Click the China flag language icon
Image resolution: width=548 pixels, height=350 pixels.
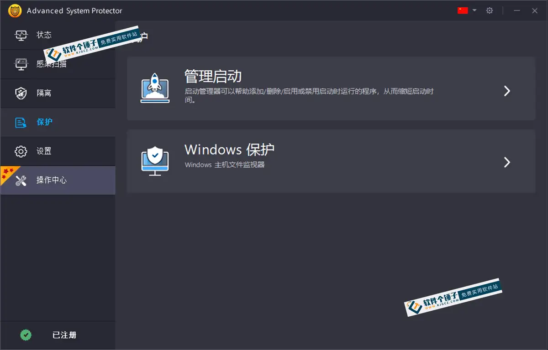[463, 10]
